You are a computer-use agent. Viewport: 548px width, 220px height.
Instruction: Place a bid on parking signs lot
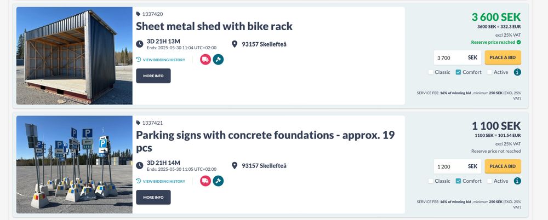[x=503, y=166]
